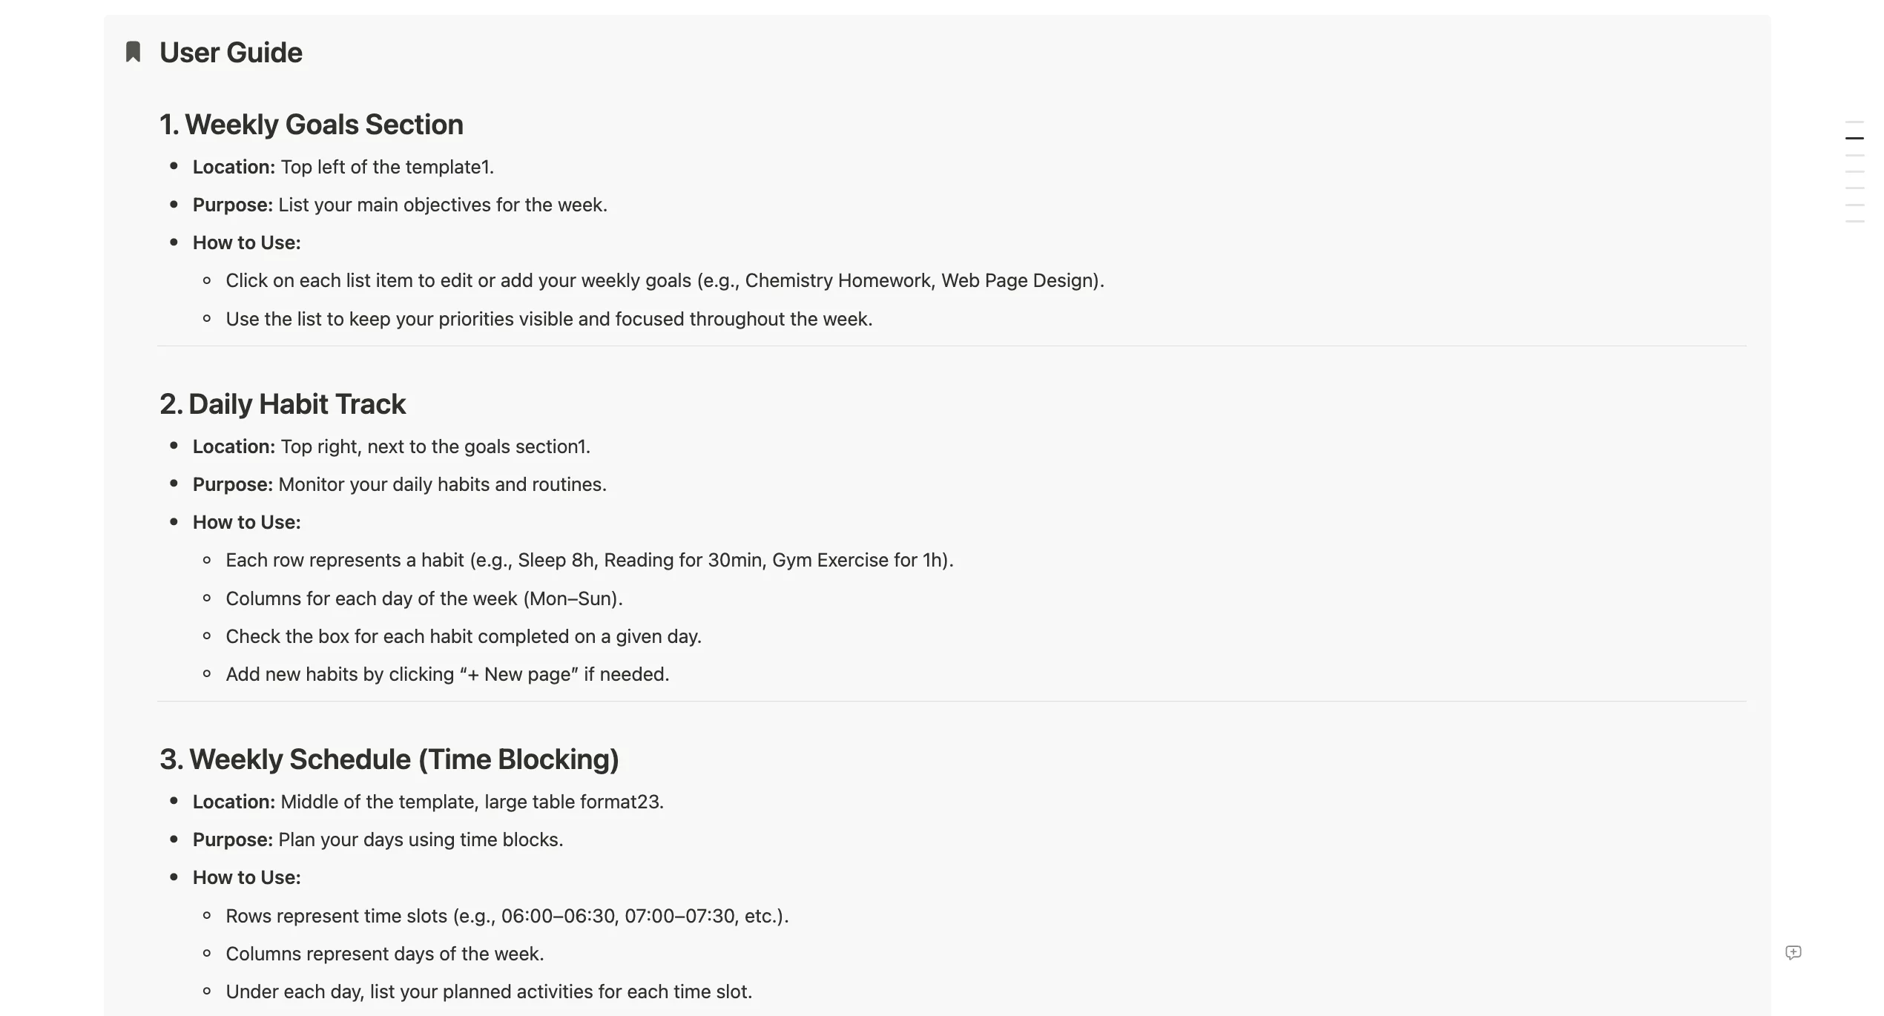Click the "User Guide" callout title
Viewport: 1884px width, 1016px height.
[231, 53]
